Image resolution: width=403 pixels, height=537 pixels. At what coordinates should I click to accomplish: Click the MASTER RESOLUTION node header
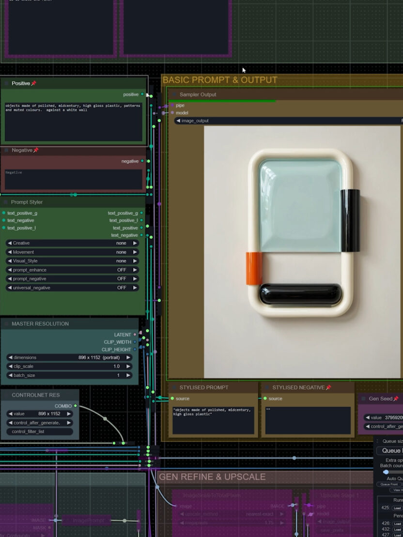click(40, 324)
